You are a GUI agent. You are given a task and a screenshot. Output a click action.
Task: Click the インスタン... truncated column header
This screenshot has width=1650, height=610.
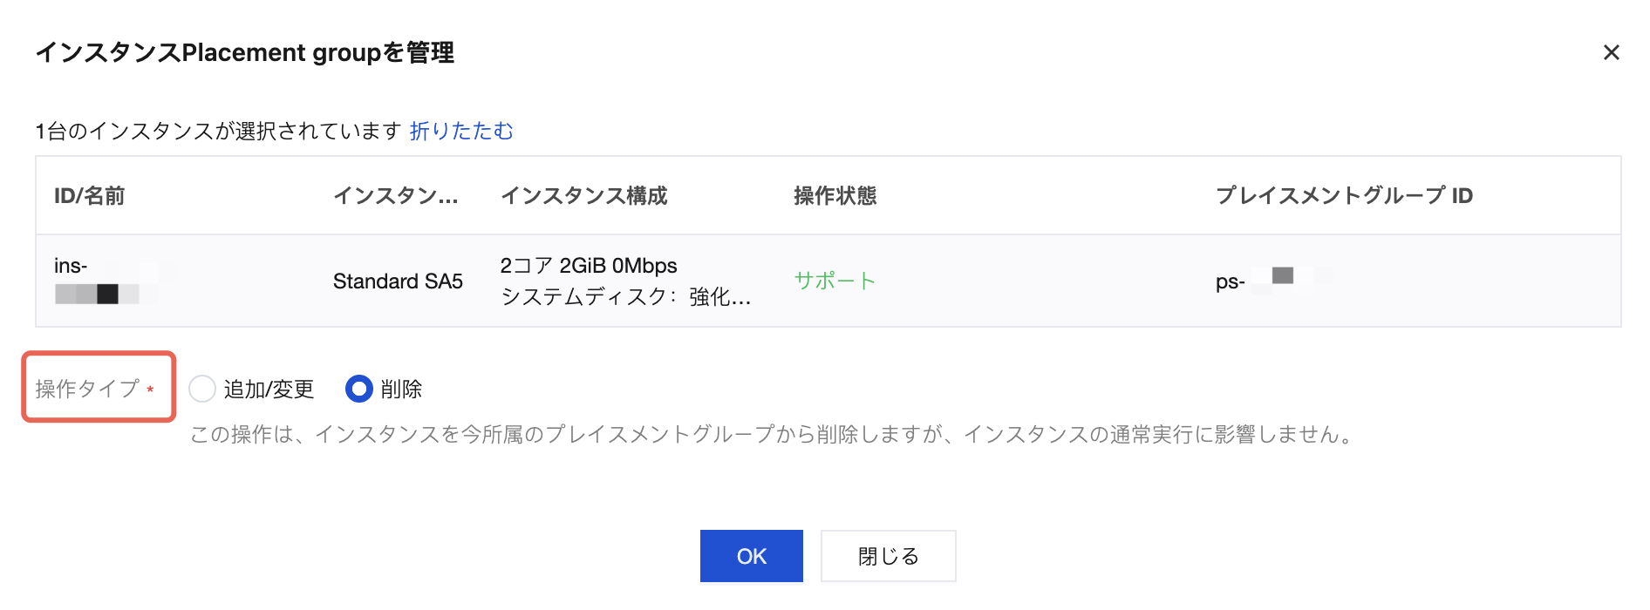(395, 196)
